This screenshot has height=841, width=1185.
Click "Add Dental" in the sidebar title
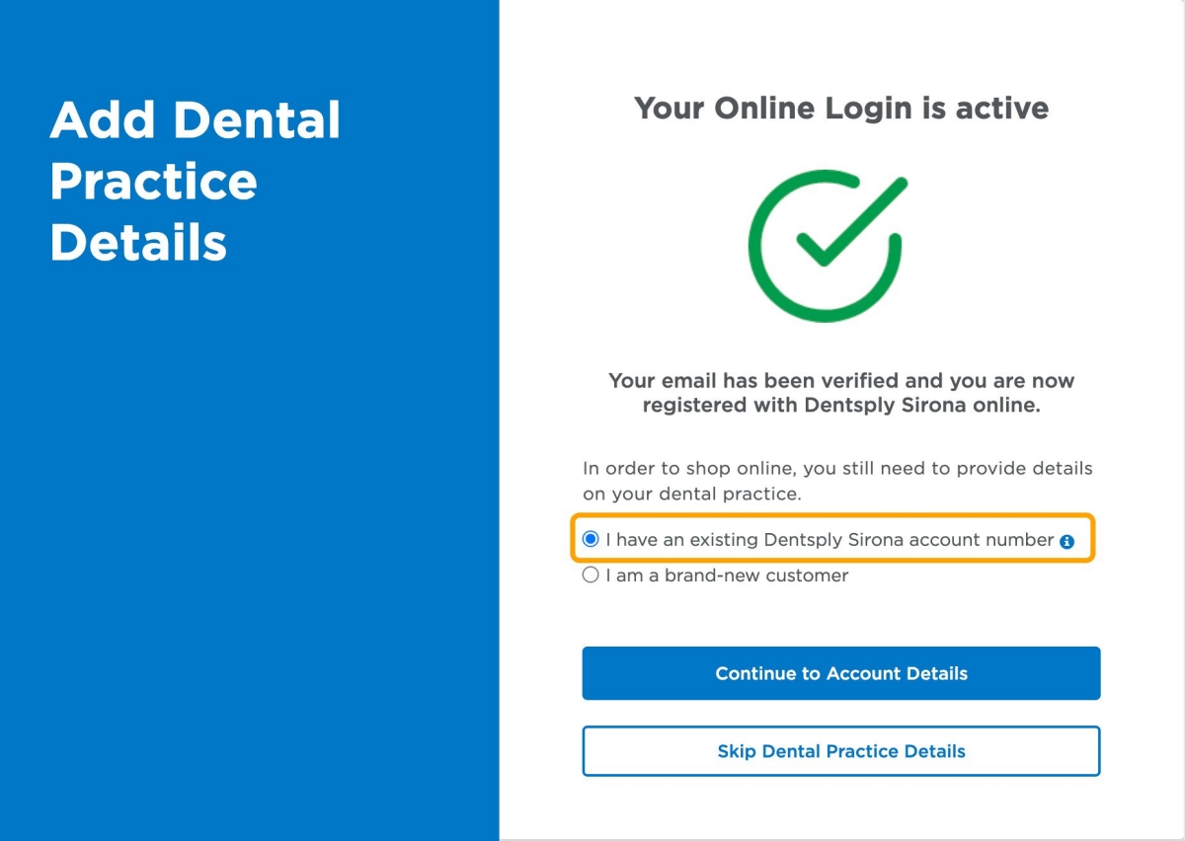195,120
